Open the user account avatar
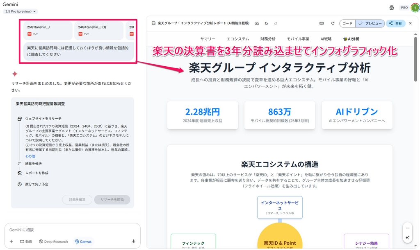This screenshot has height=250, width=420. 415,8
